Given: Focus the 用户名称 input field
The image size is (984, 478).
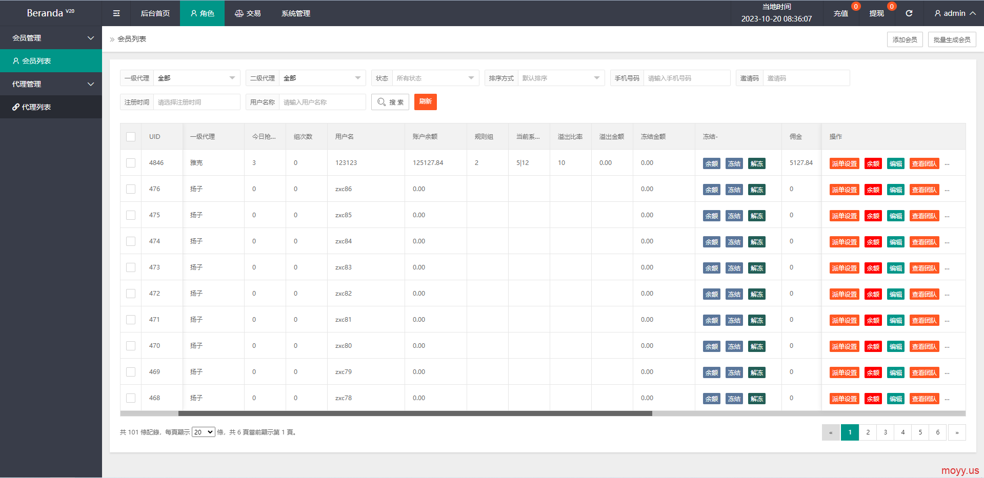Looking at the screenshot, I should 322,102.
